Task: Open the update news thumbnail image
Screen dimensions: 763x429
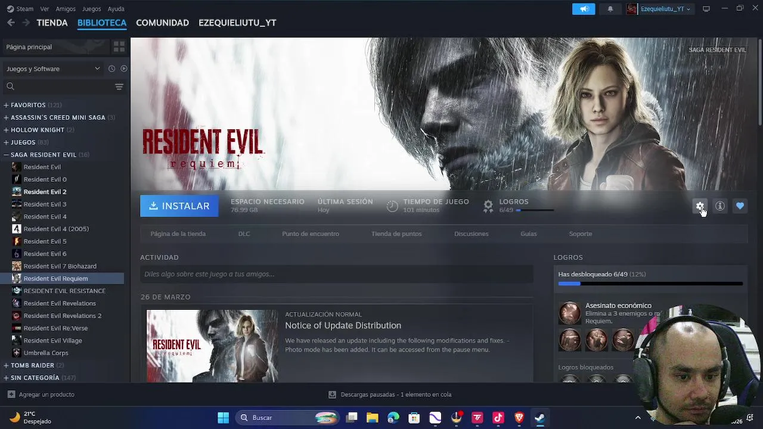Action: (212, 346)
